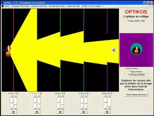
Task: Click the center-aperture button under Ecran n°2
Action: pyautogui.click(x=37, y=112)
